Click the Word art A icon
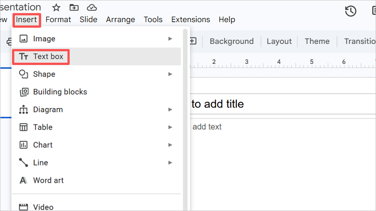The width and height of the screenshot is (376, 211). 23,180
